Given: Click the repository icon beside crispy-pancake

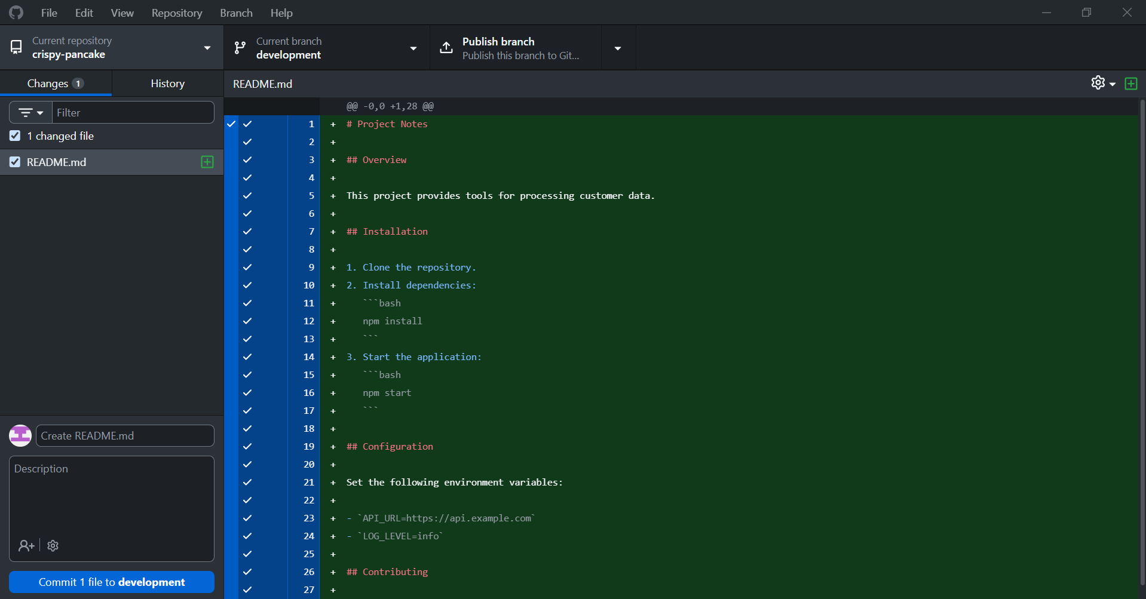Looking at the screenshot, I should [x=16, y=47].
